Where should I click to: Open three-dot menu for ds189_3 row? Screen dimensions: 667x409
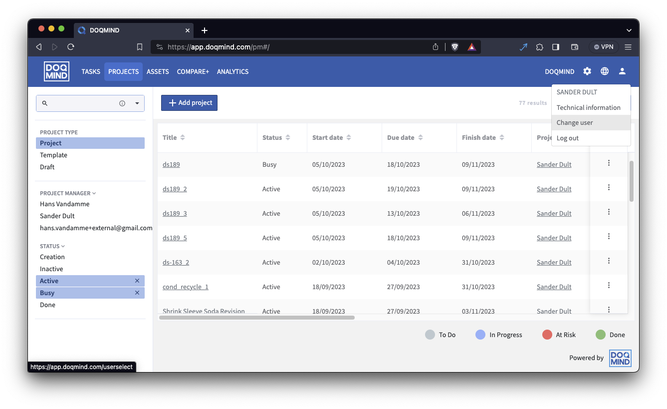(609, 212)
